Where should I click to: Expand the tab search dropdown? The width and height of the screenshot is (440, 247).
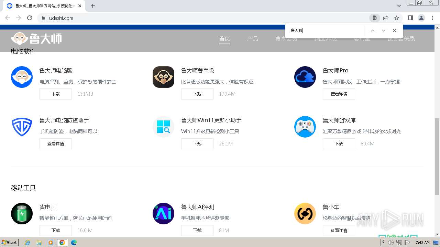pos(399,6)
